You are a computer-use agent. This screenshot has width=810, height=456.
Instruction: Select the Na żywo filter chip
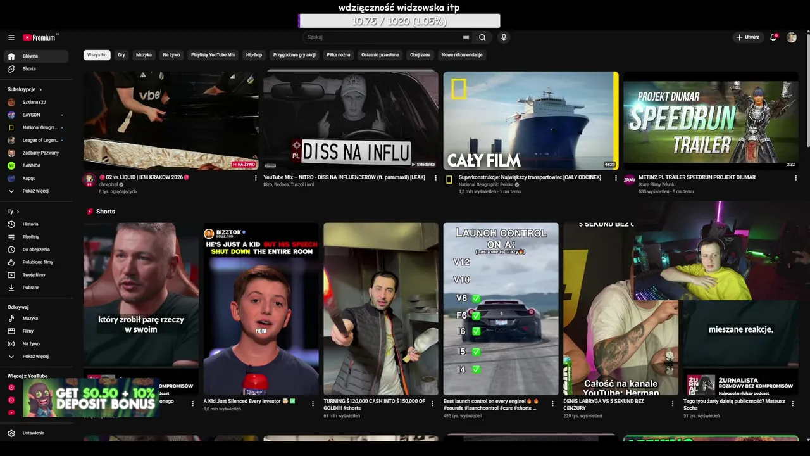click(171, 55)
